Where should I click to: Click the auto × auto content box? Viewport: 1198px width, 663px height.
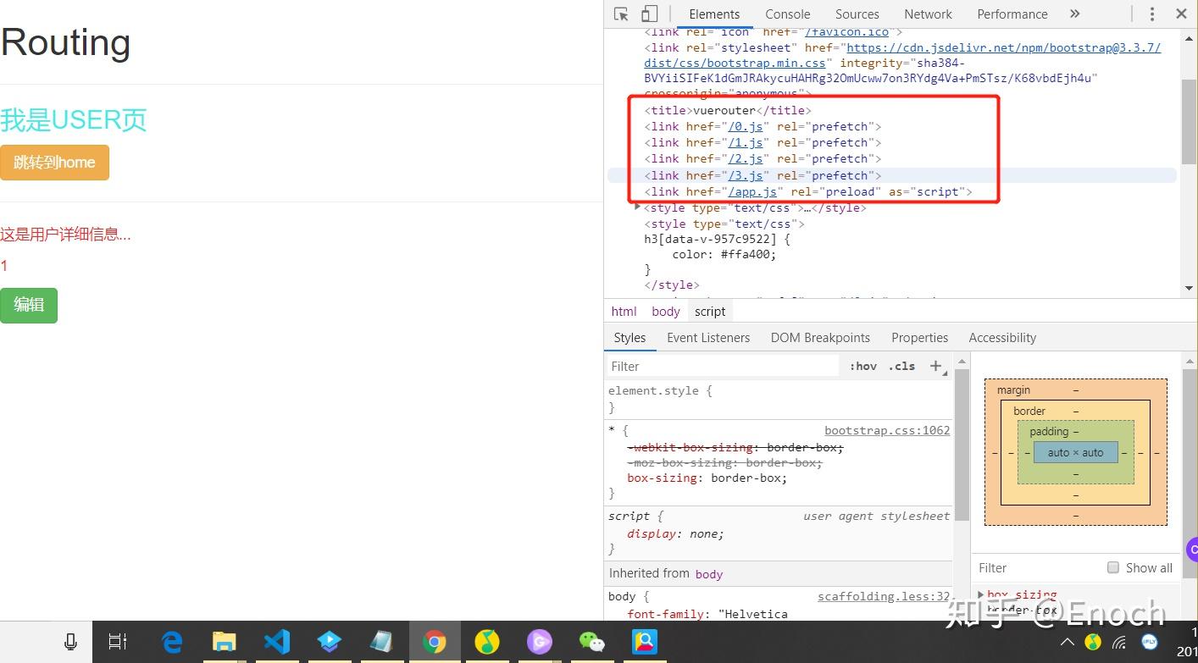[1076, 452]
